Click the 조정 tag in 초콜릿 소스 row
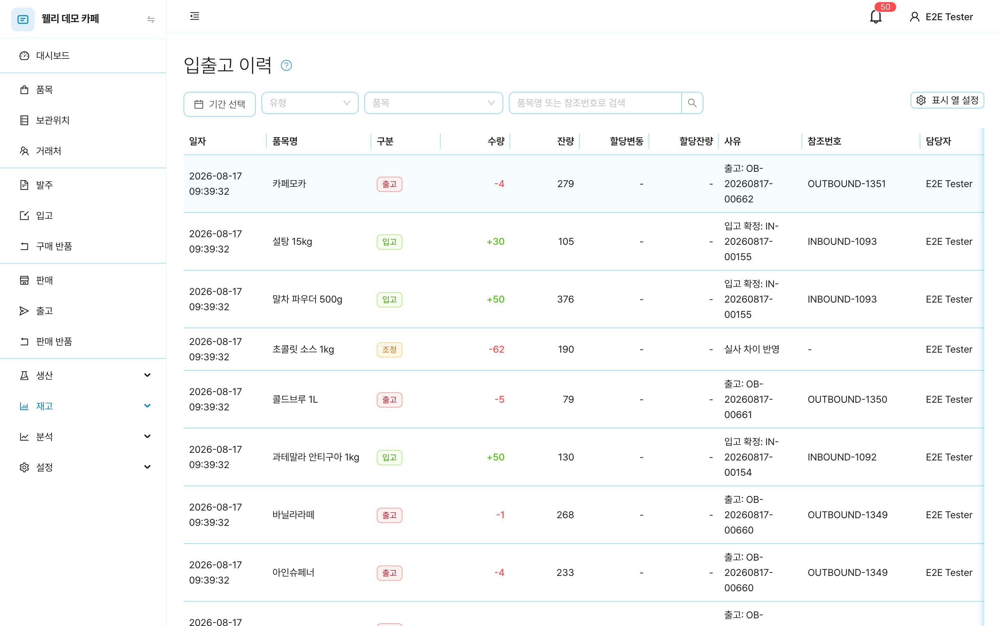The height and width of the screenshot is (626, 1001). click(x=389, y=350)
